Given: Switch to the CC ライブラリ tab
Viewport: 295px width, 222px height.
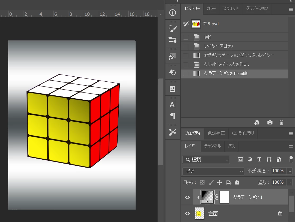Looking at the screenshot, I should click(x=243, y=133).
